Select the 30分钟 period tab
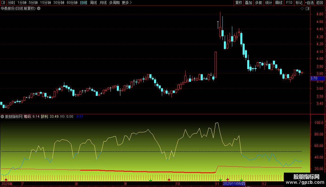Screen dimensions: 326x187 click(59, 3)
